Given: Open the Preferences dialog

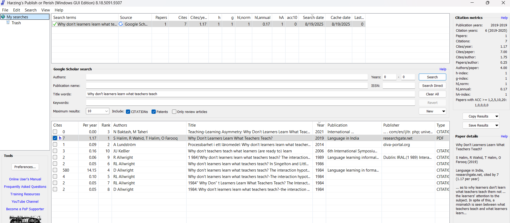Looking at the screenshot, I should [25, 167].
